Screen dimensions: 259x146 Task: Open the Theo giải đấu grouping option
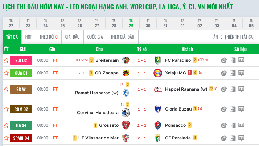click(x=122, y=37)
